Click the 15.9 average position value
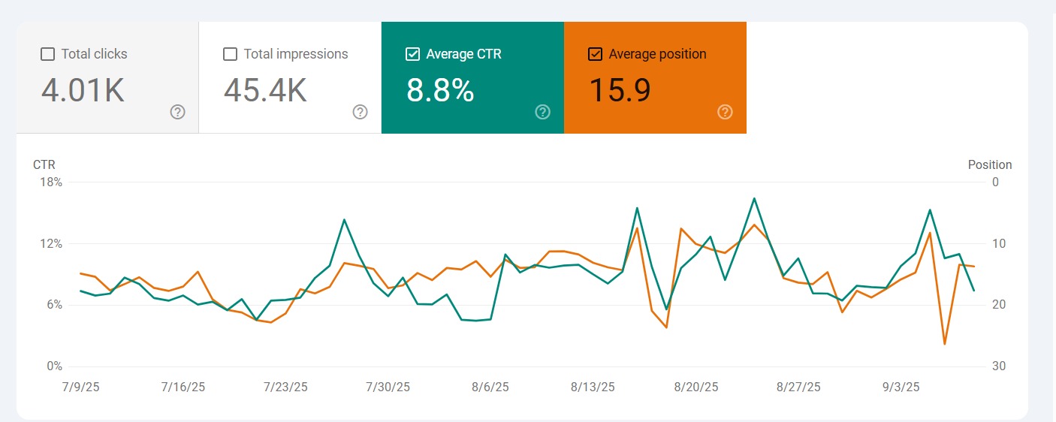1056x422 pixels. click(619, 90)
